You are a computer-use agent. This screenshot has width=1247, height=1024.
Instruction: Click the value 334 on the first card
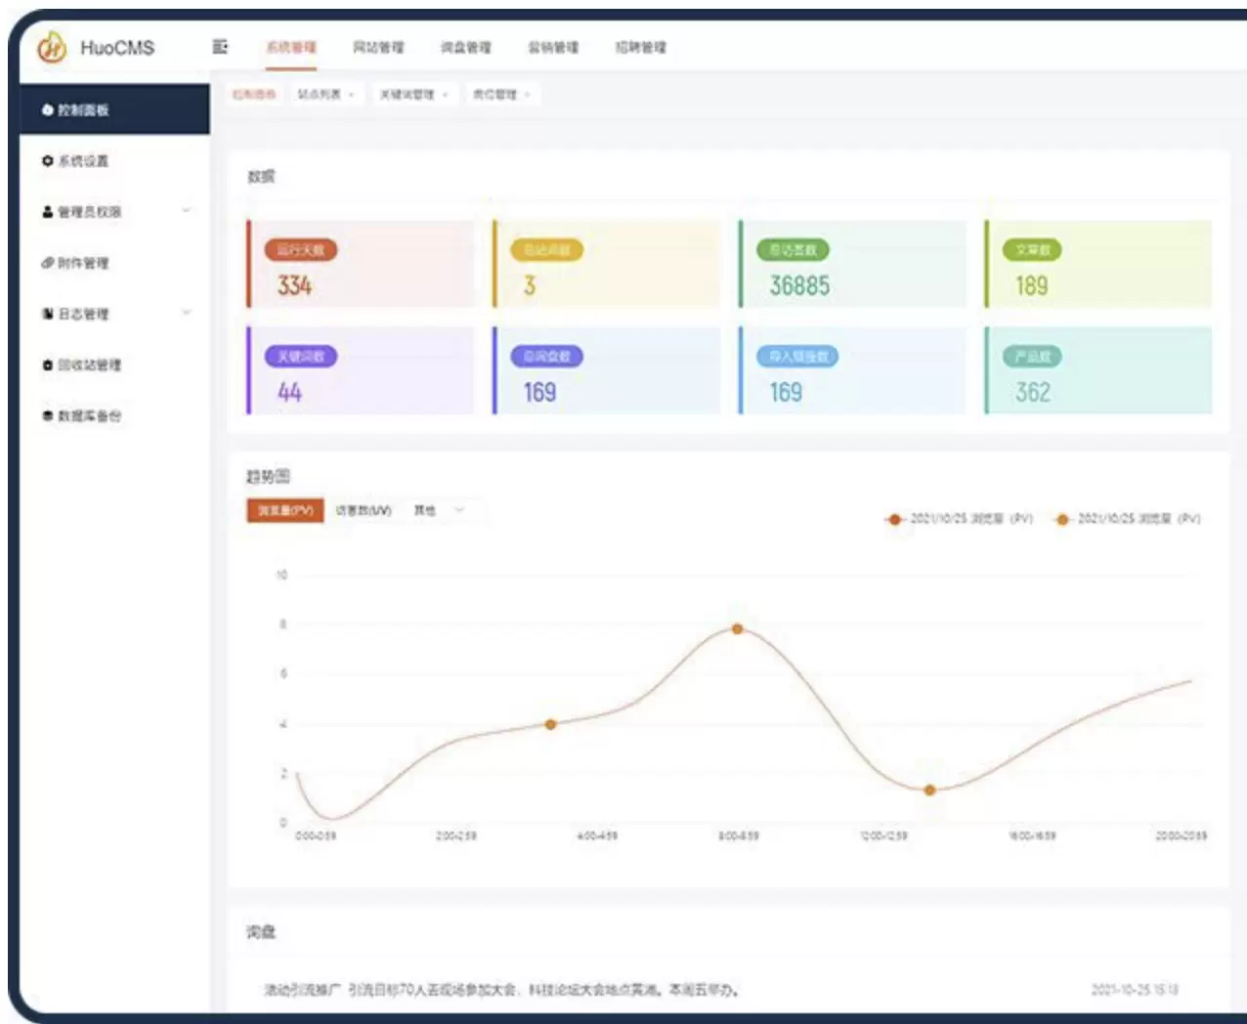point(294,286)
